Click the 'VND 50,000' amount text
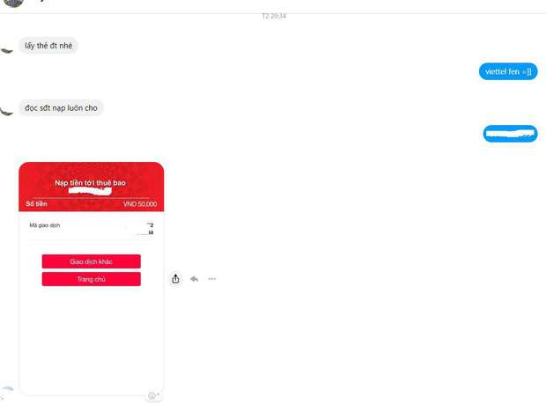 [140, 204]
